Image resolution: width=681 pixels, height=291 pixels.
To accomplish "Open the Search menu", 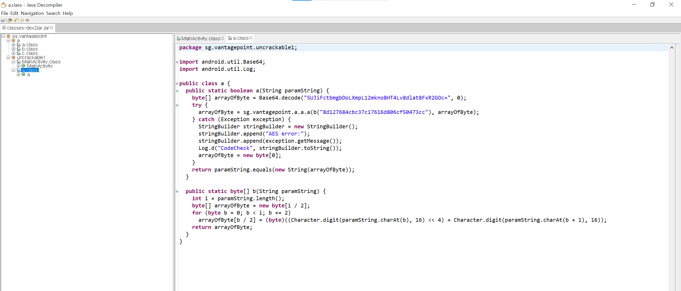I will pos(53,13).
